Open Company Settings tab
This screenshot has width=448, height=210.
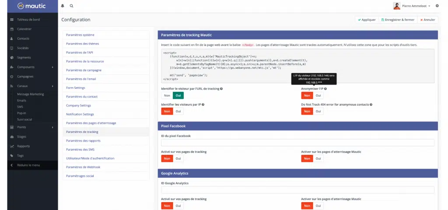pyautogui.click(x=106, y=105)
